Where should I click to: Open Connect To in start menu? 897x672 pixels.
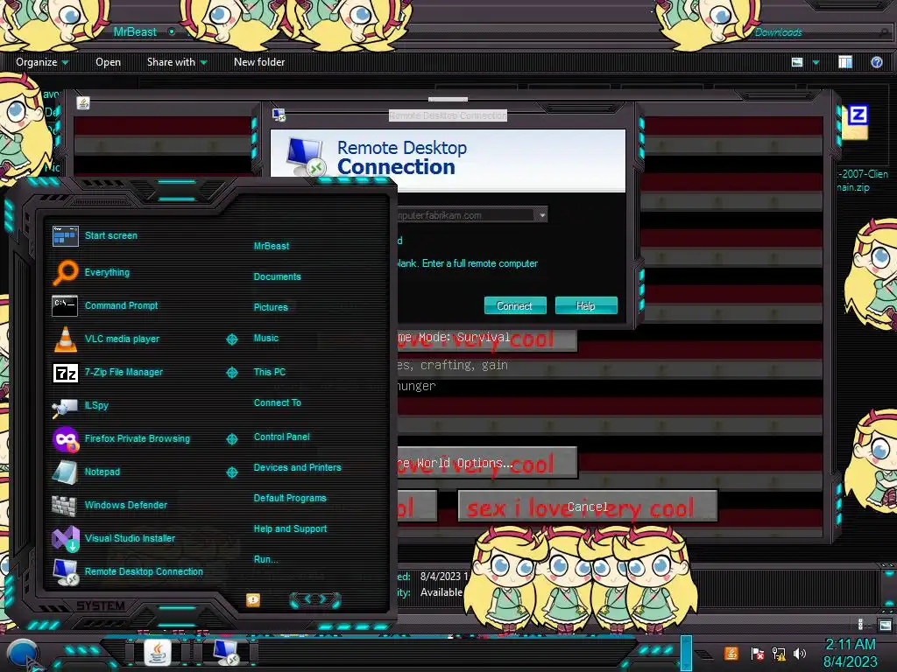(278, 402)
